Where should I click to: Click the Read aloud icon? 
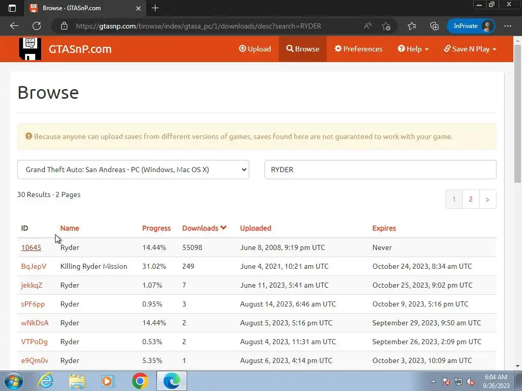point(368,26)
